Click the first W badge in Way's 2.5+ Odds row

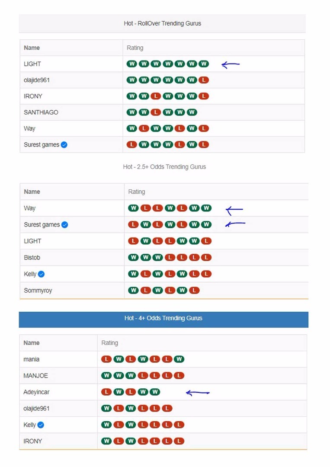coord(134,208)
